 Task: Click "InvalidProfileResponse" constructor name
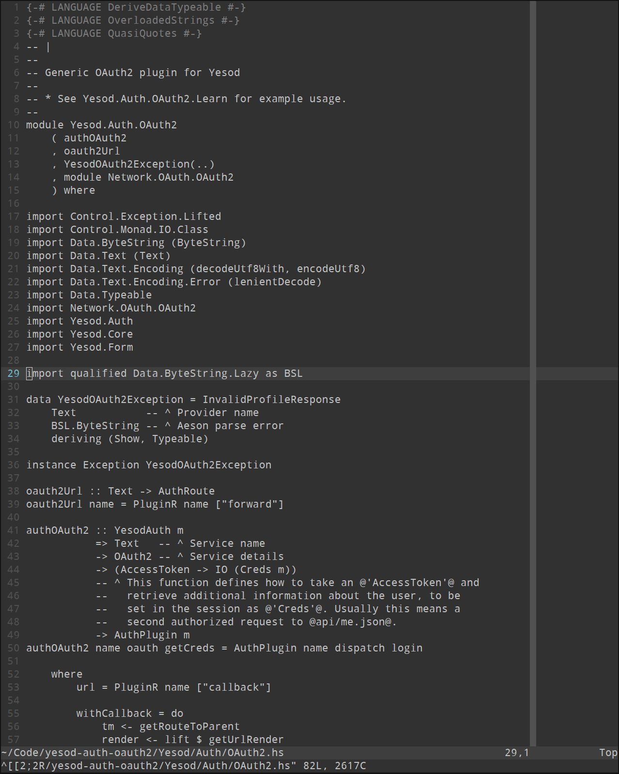[271, 400]
